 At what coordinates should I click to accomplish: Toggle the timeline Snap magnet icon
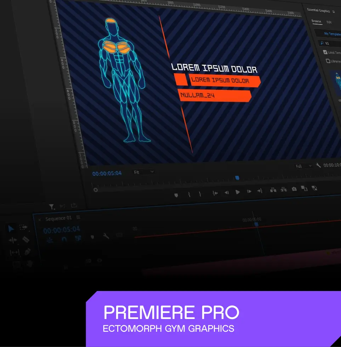(x=64, y=239)
